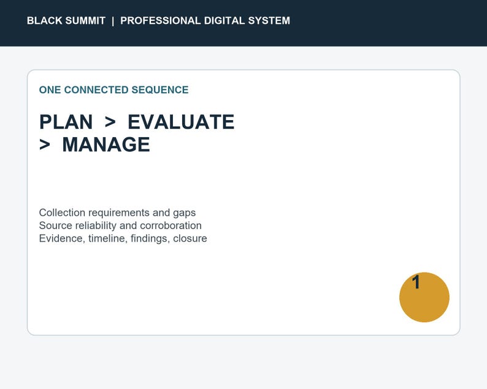This screenshot has height=389, width=487.
Task: Click 'Source reliability and corroboration' line
Action: point(120,225)
